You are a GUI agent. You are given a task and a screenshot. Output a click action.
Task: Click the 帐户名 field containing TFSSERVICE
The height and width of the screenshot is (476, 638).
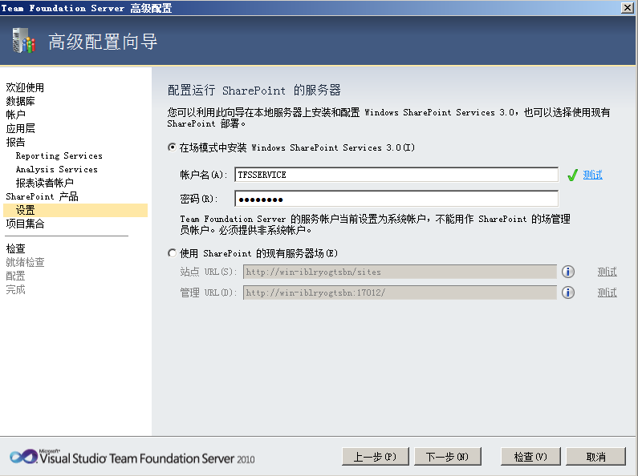tap(396, 175)
